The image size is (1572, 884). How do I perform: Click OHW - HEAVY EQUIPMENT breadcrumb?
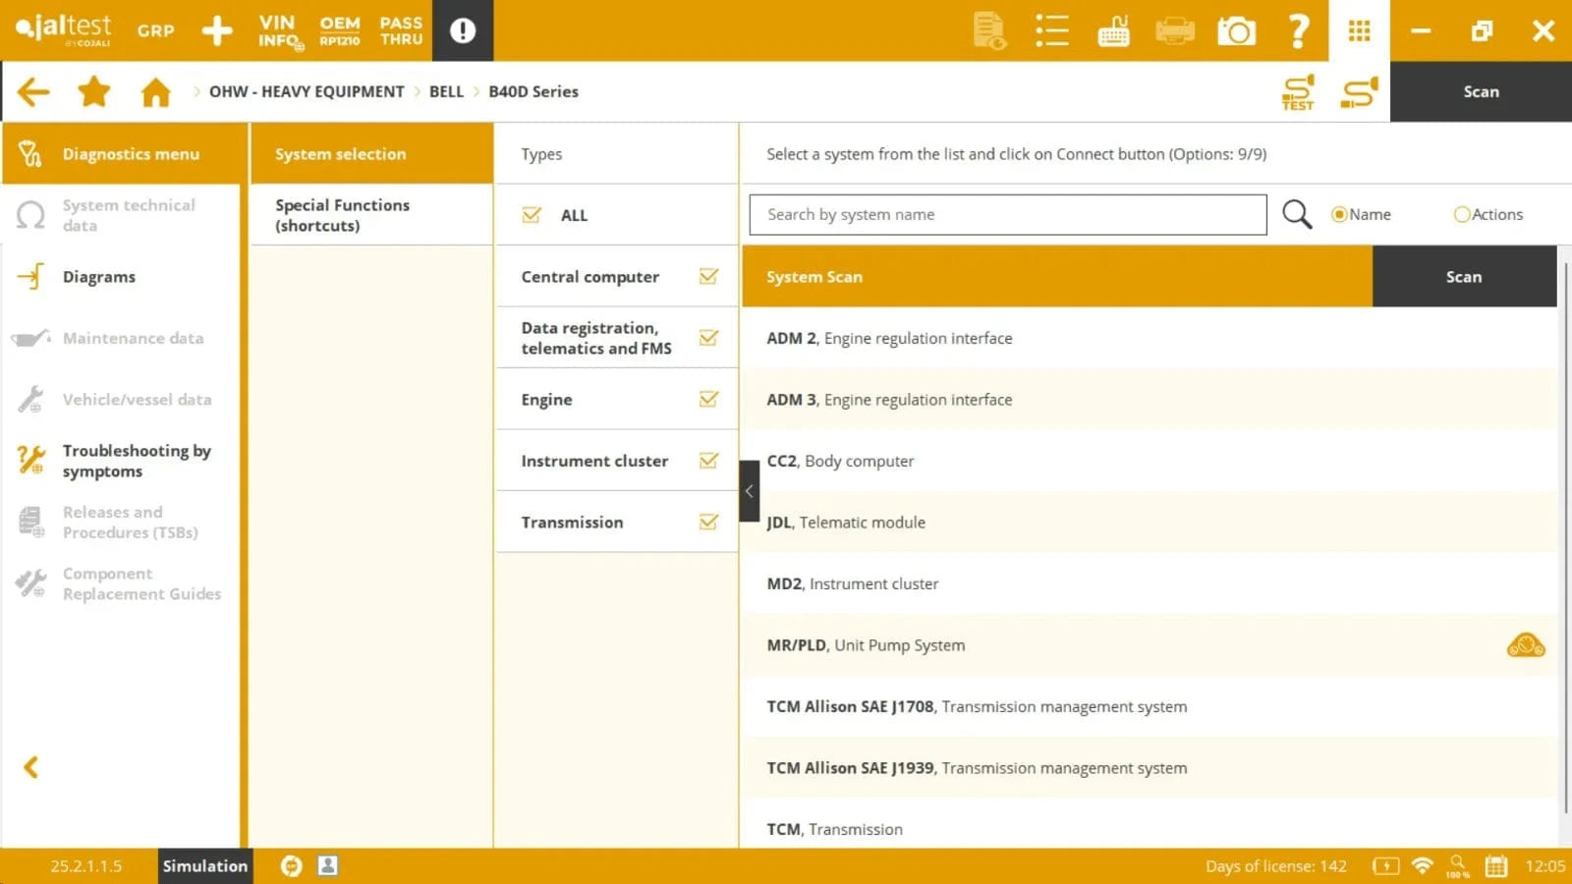point(307,91)
